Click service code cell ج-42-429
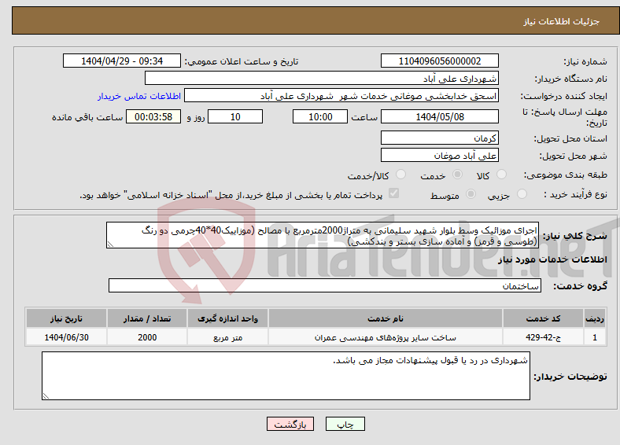Image resolution: width=620 pixels, height=445 pixels. point(544,337)
